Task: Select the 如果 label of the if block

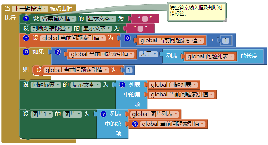Action: [38, 52]
